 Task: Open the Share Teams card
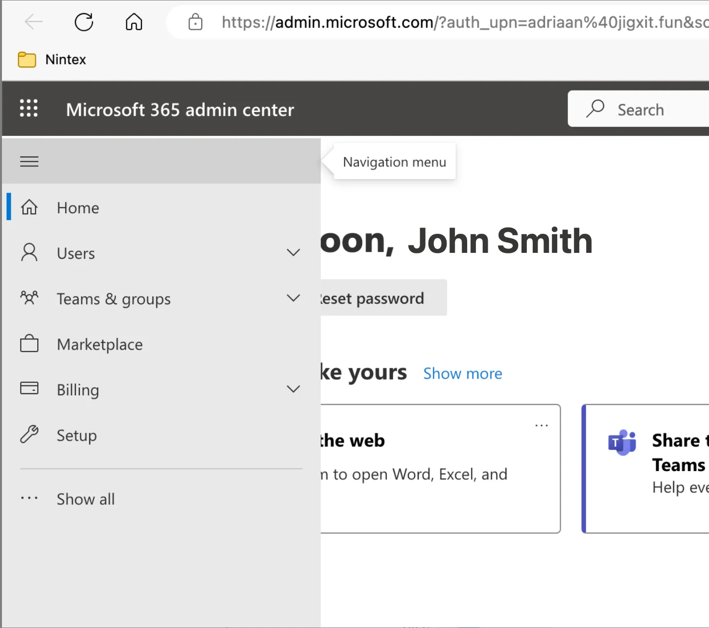click(x=645, y=469)
